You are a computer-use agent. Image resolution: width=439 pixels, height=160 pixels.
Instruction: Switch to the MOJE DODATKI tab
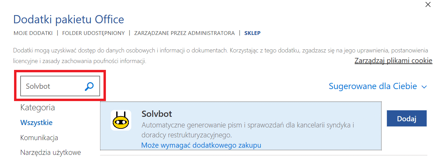[x=33, y=33]
